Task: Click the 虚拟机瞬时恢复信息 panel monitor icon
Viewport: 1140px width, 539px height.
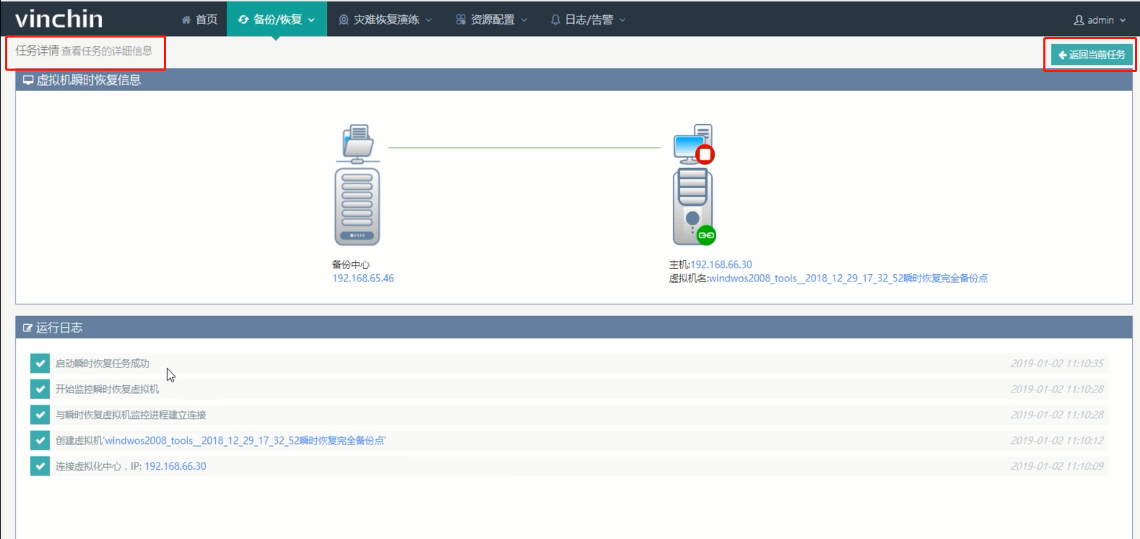Action: [28, 80]
